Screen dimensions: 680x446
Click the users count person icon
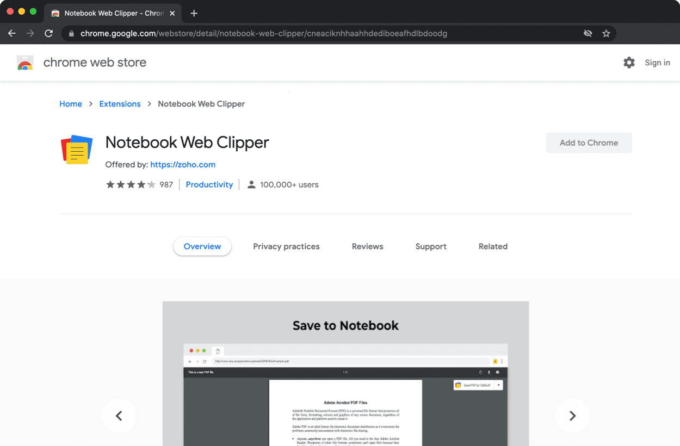coord(251,184)
